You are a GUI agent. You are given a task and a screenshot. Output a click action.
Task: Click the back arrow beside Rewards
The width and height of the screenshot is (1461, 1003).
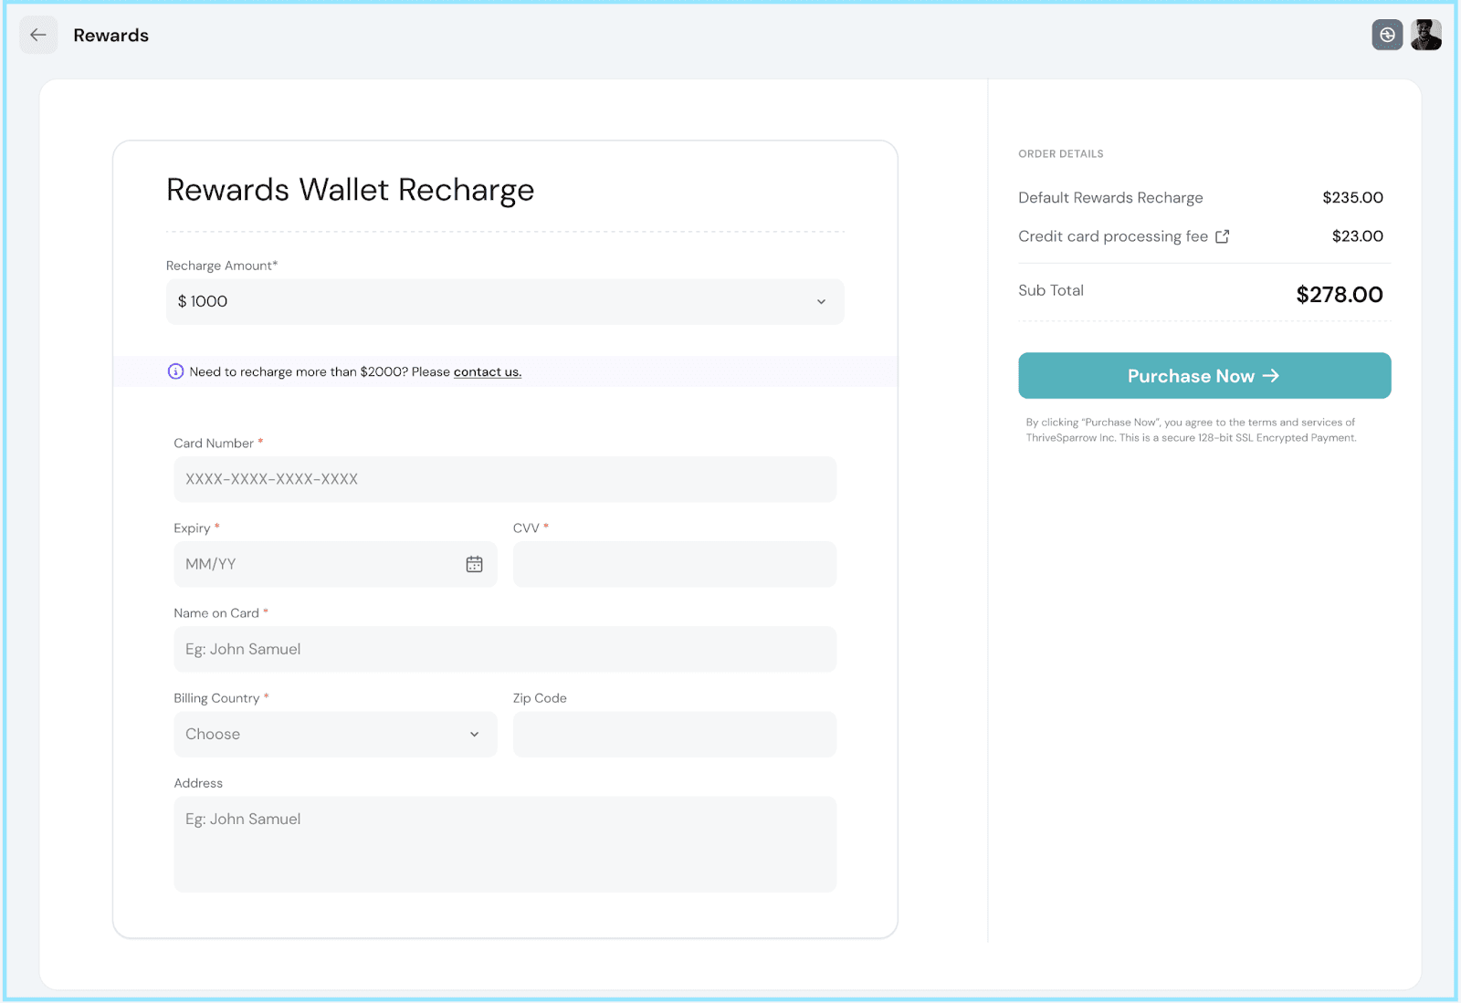pos(38,36)
